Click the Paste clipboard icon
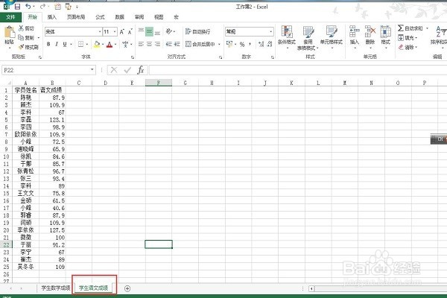Screen dimensions: 447x298 pos(10,32)
